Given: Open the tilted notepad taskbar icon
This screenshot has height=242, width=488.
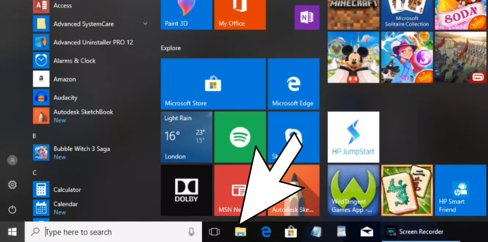Looking at the screenshot, I should point(316,232).
